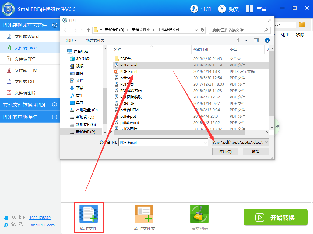Select File to PPT option
The image size is (313, 234).
[30, 59]
